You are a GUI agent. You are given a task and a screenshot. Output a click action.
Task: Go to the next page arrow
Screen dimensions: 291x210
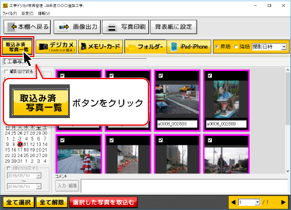[x=283, y=202]
